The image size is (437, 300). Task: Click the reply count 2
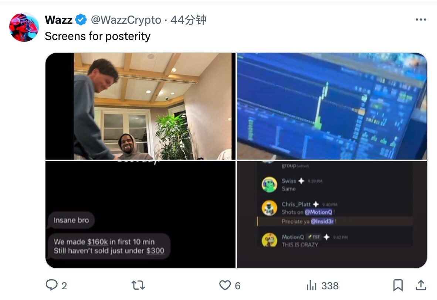(64, 286)
